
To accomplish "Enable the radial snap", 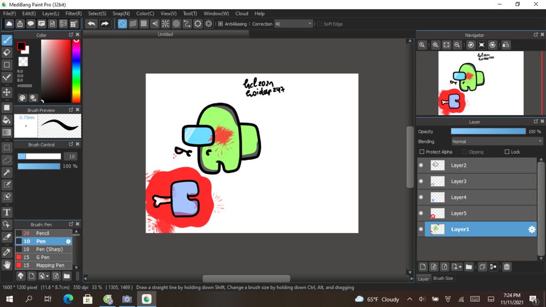I will point(165,23).
